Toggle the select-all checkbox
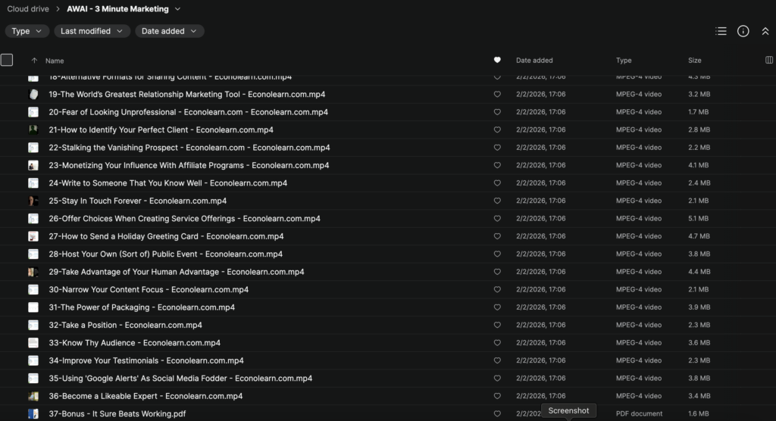Image resolution: width=776 pixels, height=421 pixels. pyautogui.click(x=7, y=60)
